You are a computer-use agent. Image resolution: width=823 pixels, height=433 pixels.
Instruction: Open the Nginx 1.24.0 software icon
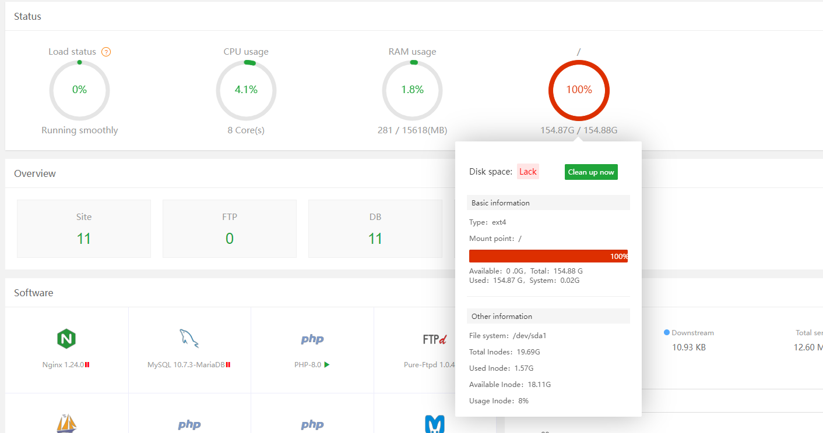click(x=66, y=339)
